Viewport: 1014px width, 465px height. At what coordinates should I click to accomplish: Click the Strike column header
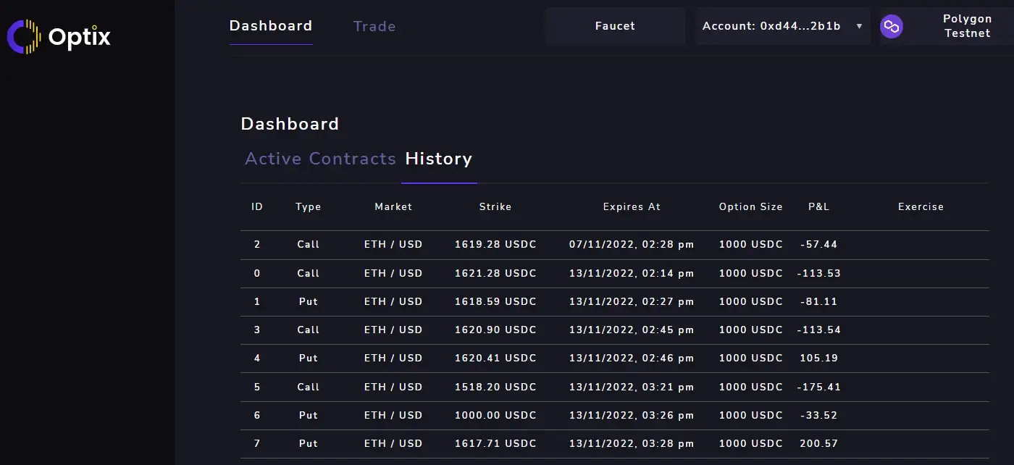point(495,206)
